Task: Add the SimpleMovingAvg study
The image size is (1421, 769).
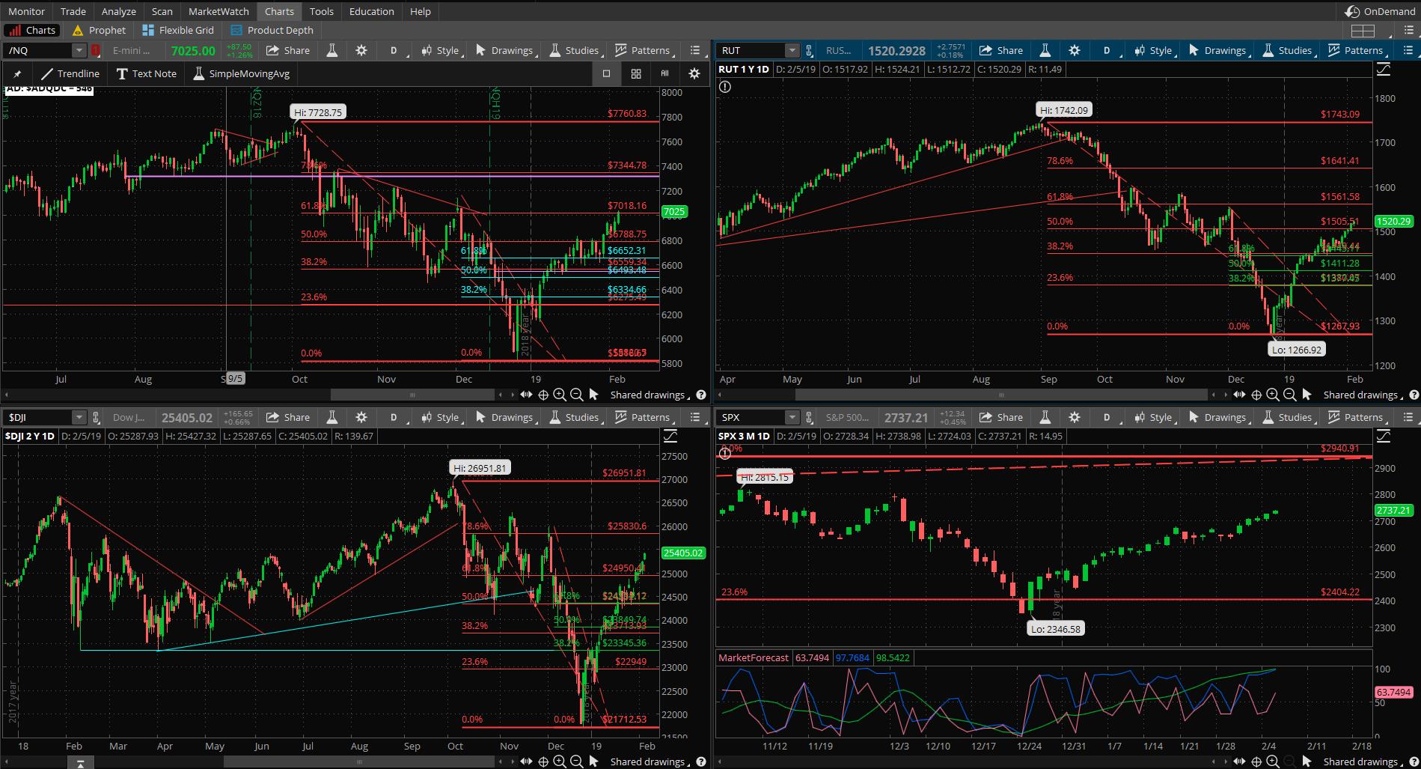Action: pyautogui.click(x=241, y=73)
